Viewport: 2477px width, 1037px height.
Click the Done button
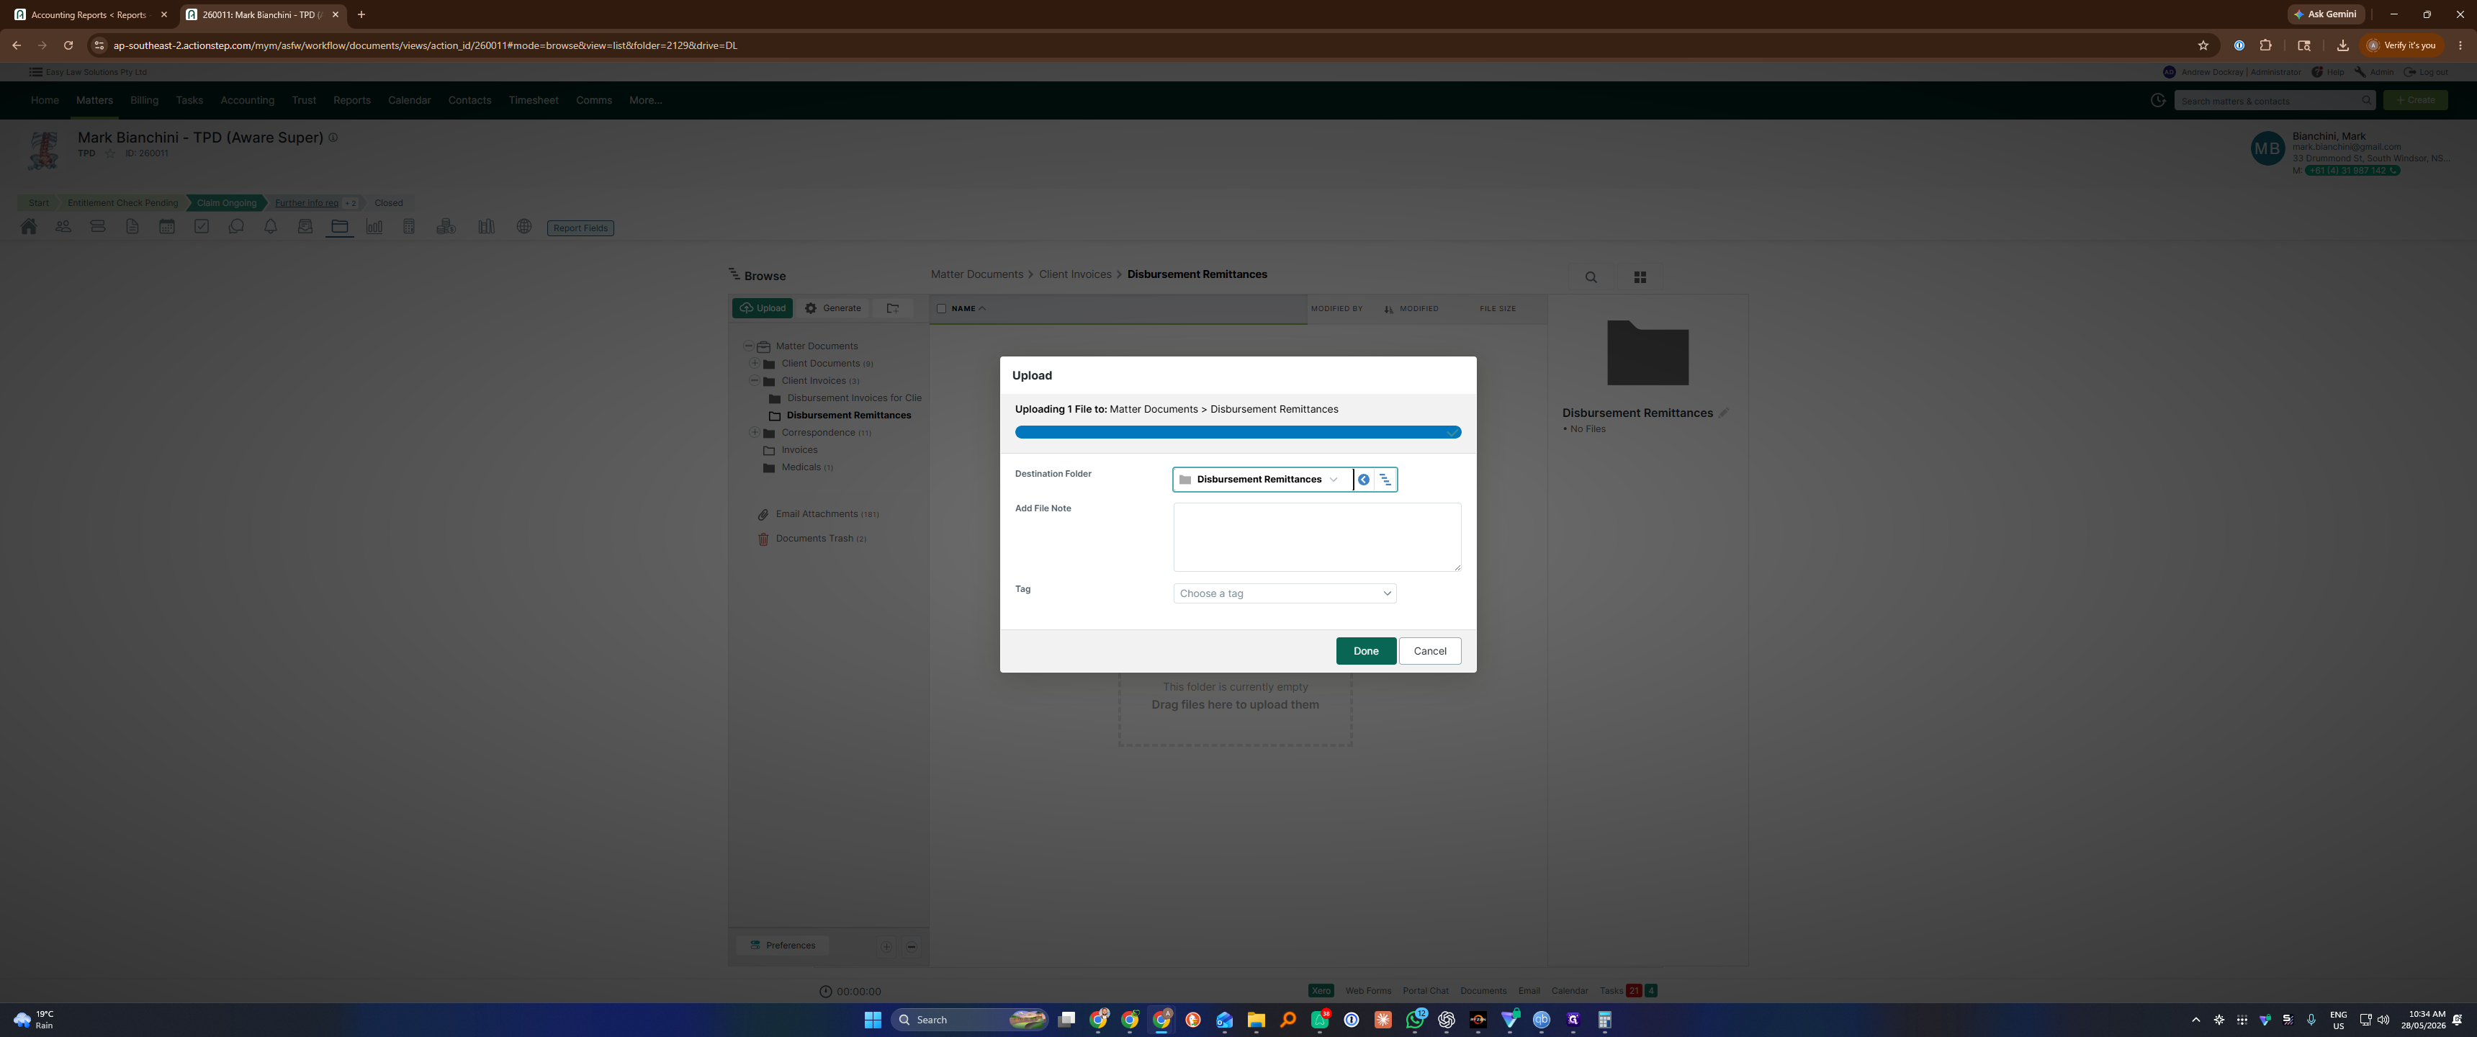pyautogui.click(x=1365, y=651)
